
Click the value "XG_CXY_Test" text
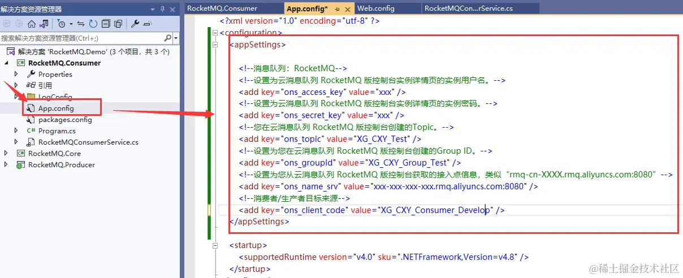(x=381, y=139)
